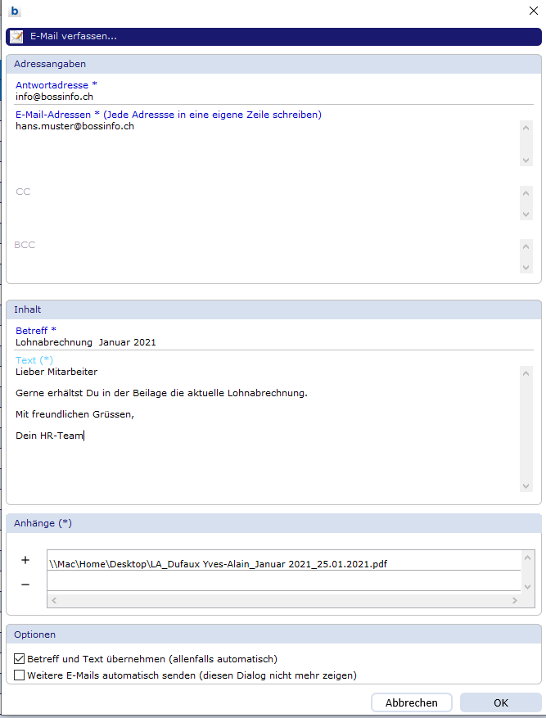Click scroll down arrow in BCC field
The height and width of the screenshot is (718, 546).
tap(526, 267)
